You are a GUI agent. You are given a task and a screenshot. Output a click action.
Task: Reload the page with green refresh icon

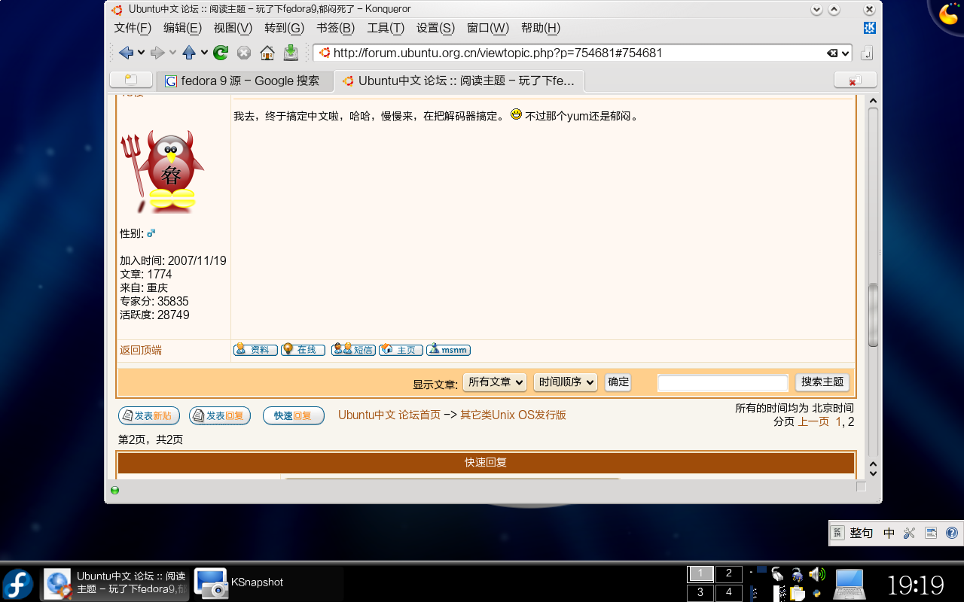coord(221,53)
